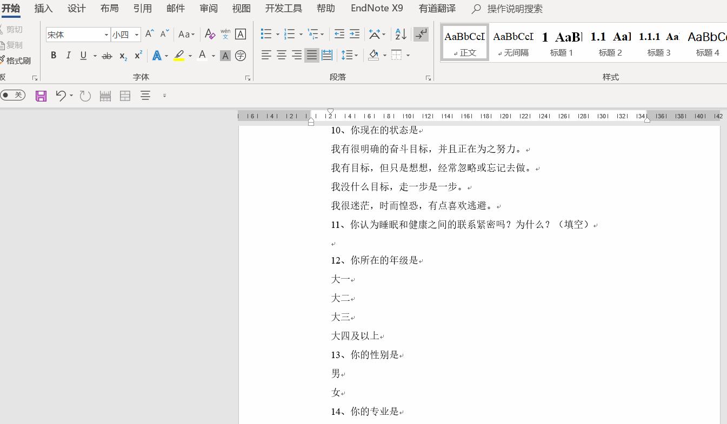This screenshot has width=727, height=424.
Task: Save the document with the save icon
Action: click(41, 95)
